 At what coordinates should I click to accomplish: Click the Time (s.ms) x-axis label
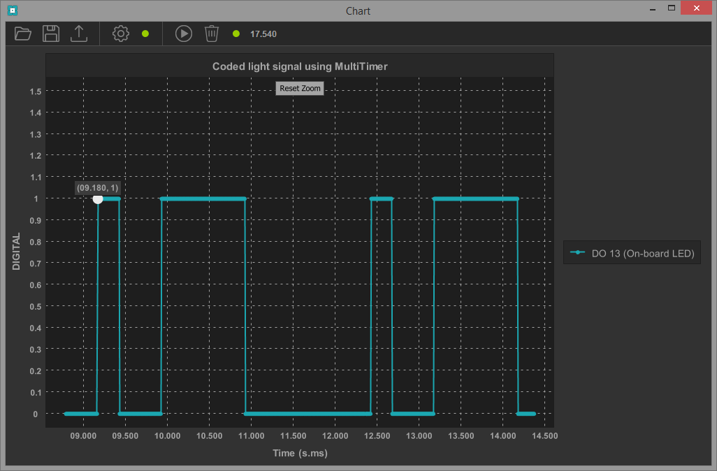300,453
